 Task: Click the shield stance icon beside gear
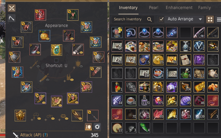(x=88, y=127)
